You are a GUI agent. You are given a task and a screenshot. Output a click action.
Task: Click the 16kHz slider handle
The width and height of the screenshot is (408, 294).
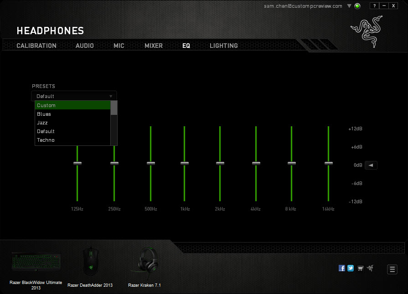329,163
